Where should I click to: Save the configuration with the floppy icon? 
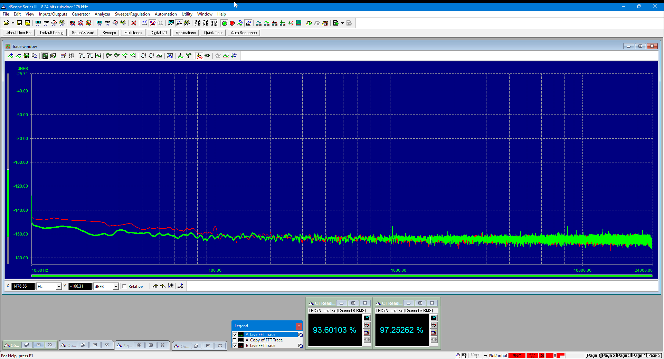tap(19, 23)
